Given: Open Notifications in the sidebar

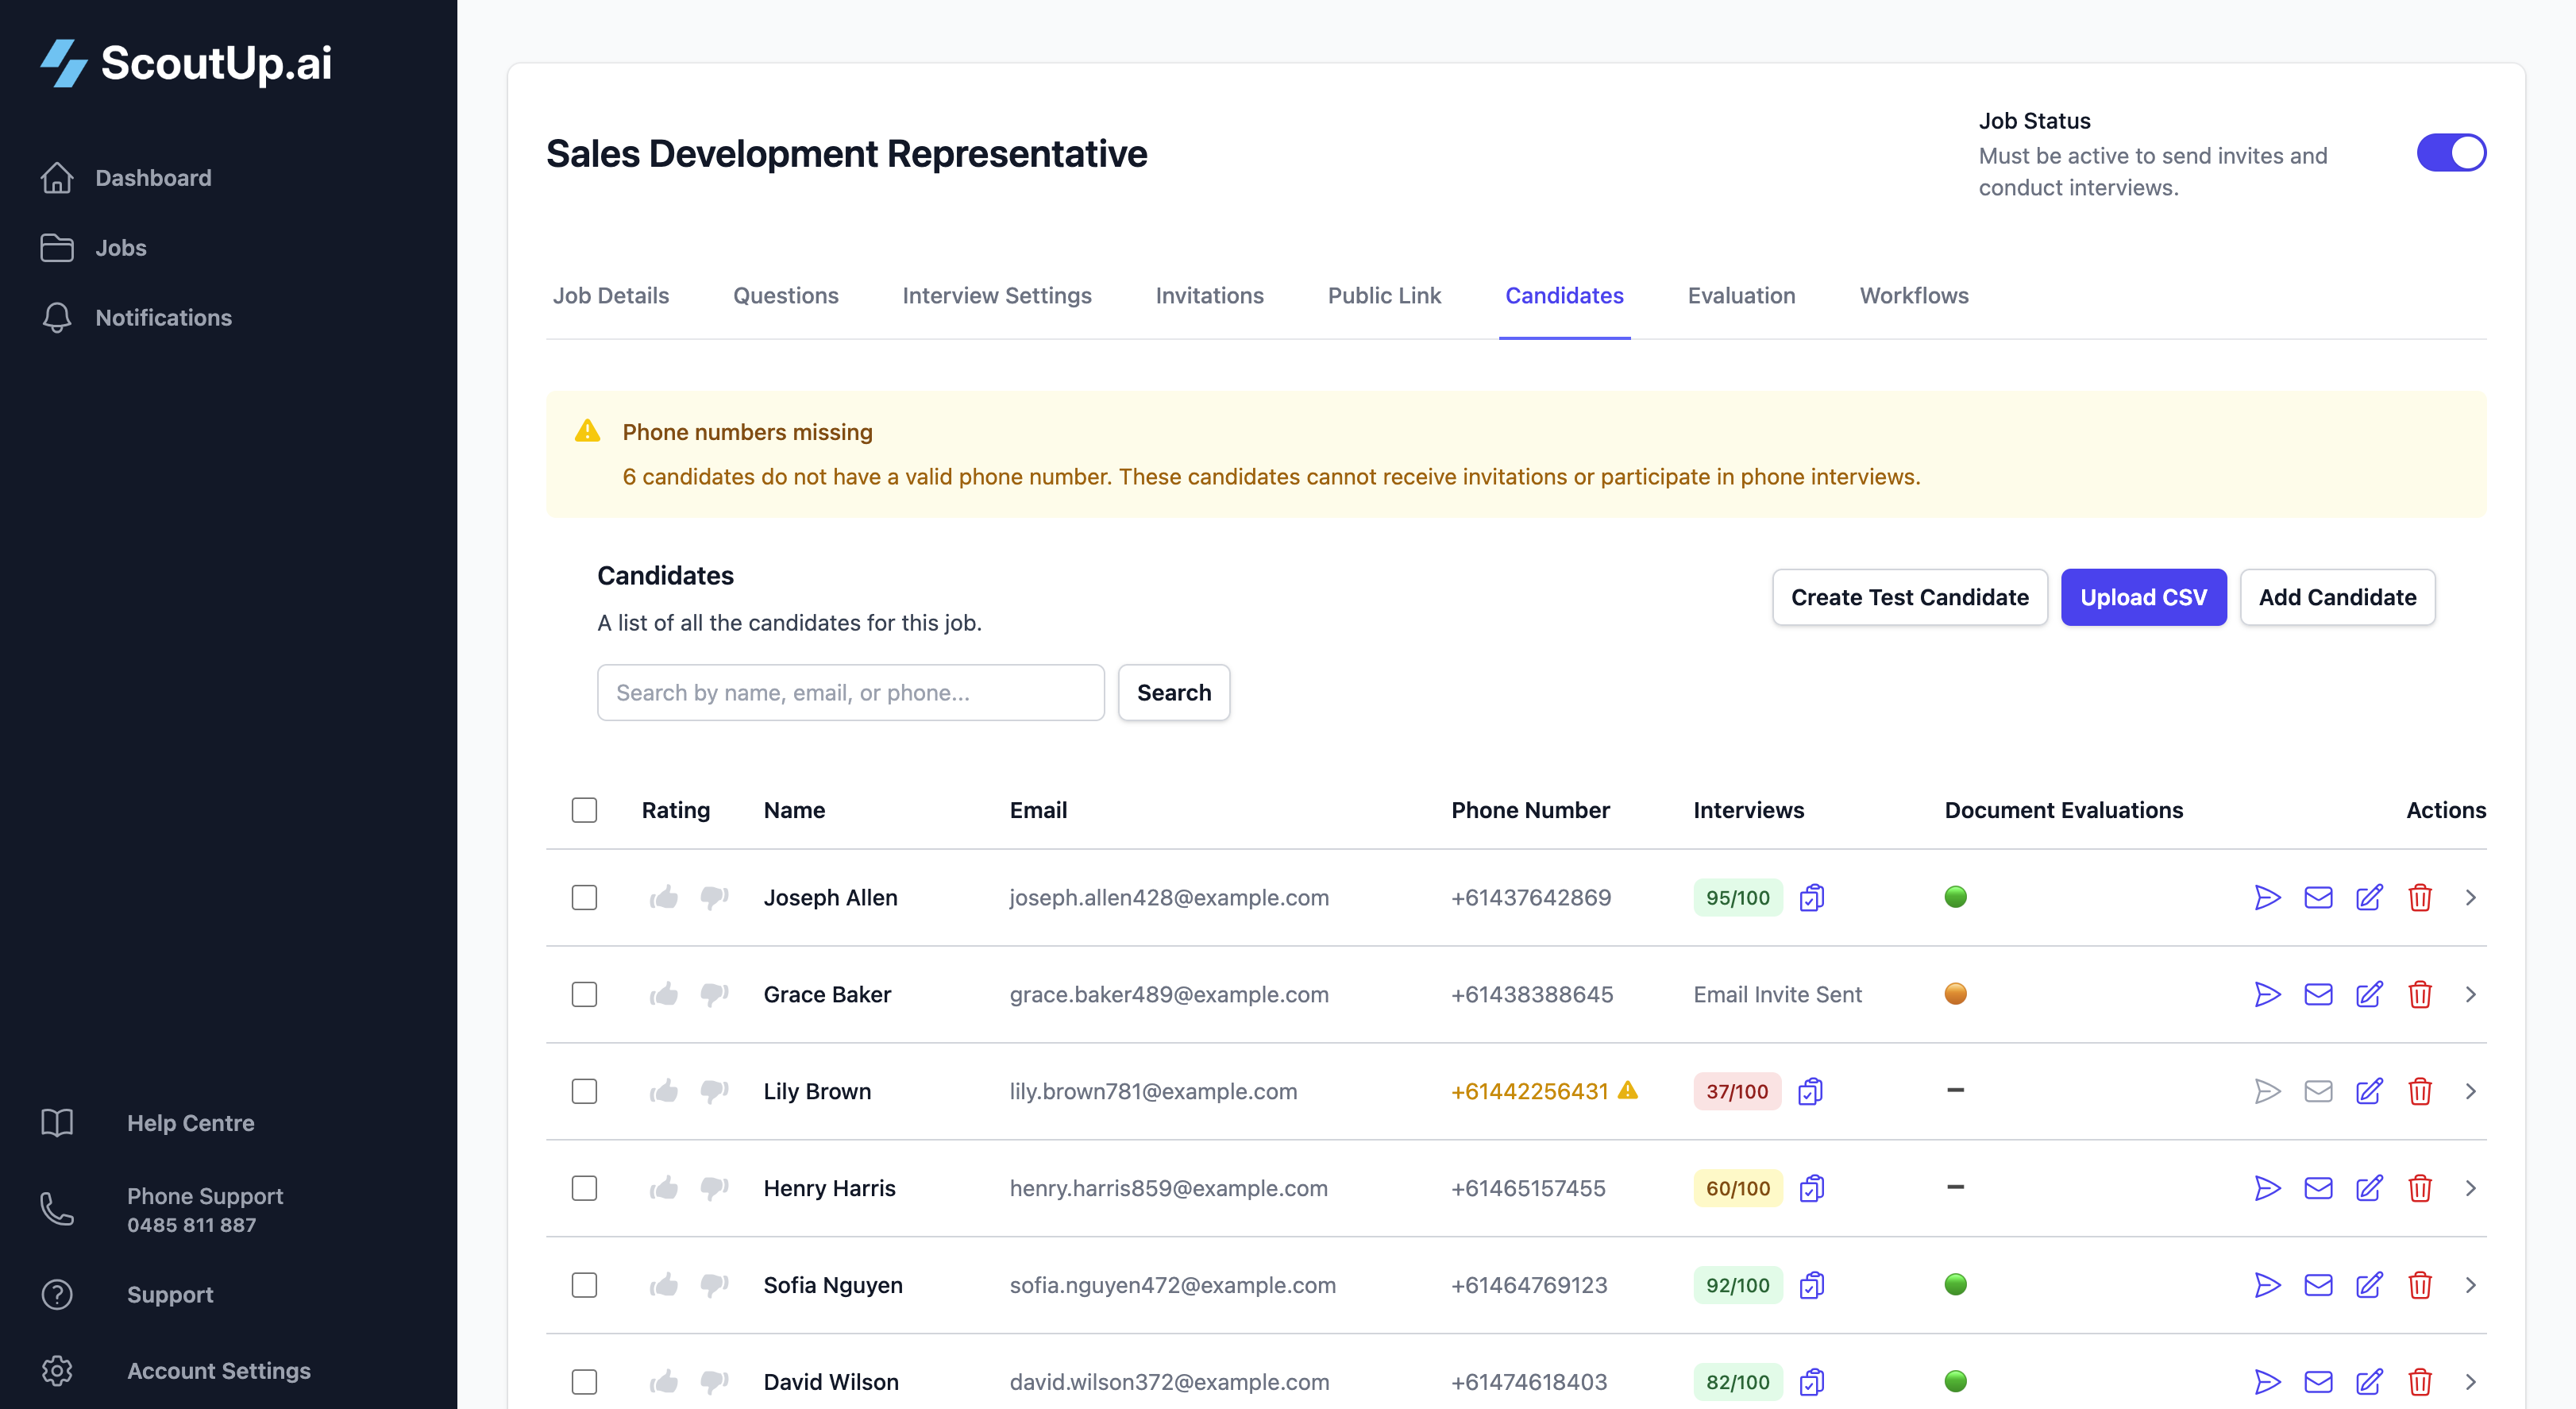Looking at the screenshot, I should [x=163, y=317].
